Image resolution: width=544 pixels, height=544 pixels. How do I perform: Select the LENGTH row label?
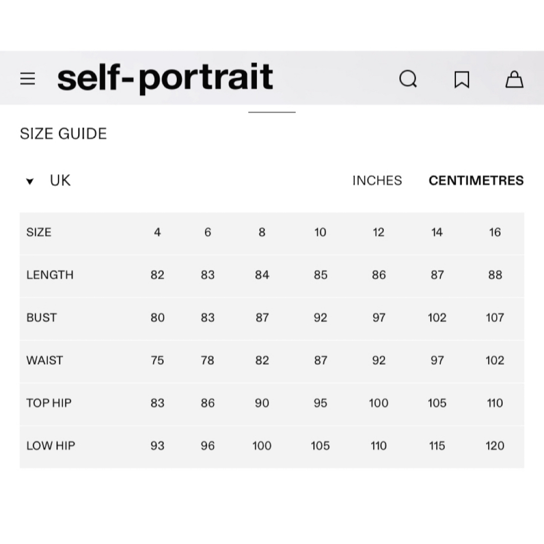tap(50, 275)
